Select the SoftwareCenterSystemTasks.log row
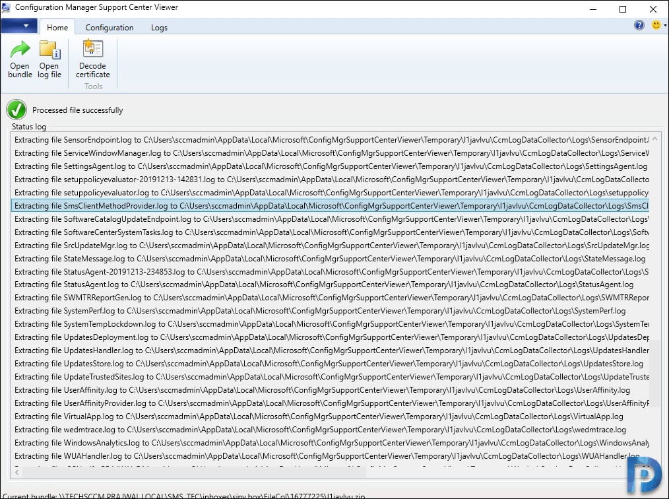Viewport: 669px width, 499px height. coord(331,232)
